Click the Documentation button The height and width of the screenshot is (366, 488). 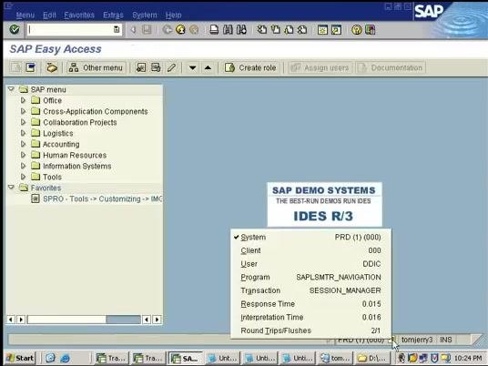tap(391, 67)
